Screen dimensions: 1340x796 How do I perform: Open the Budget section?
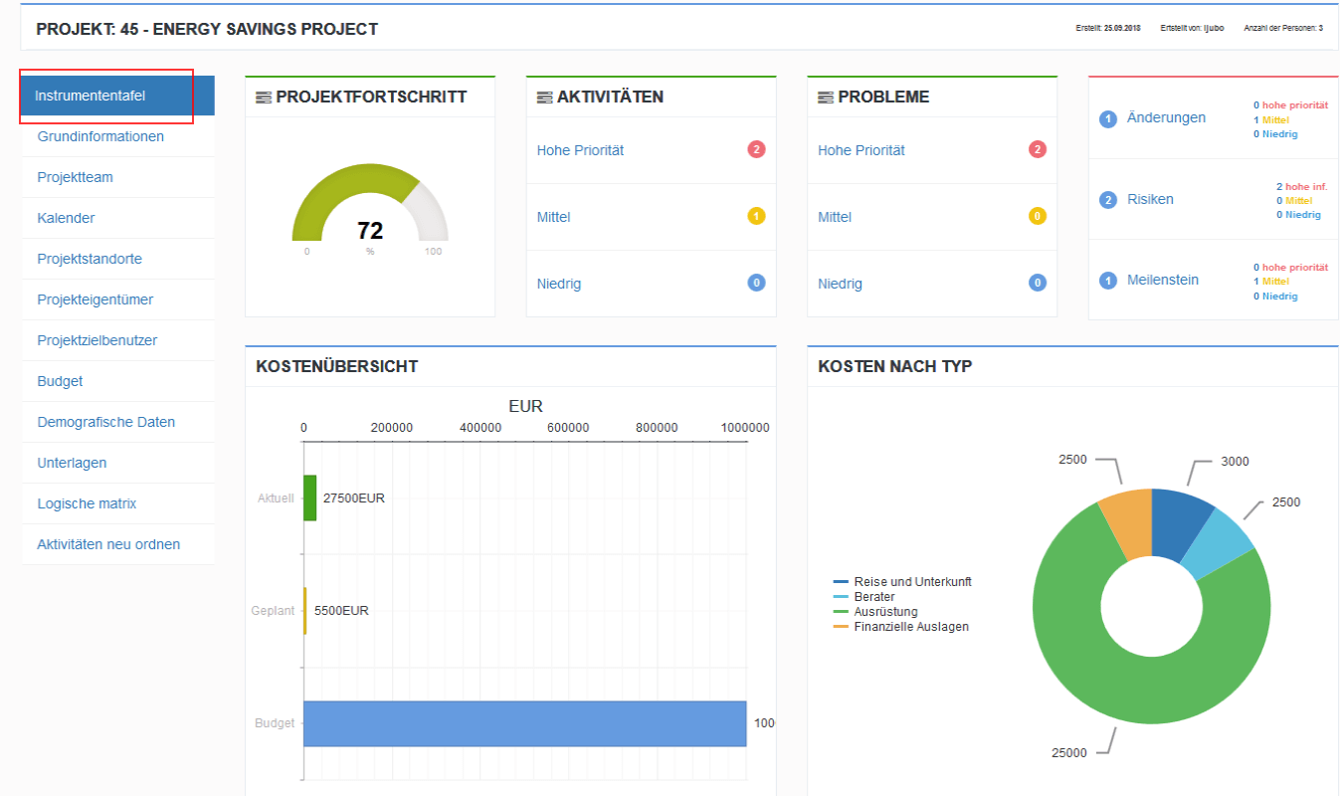[x=117, y=381]
